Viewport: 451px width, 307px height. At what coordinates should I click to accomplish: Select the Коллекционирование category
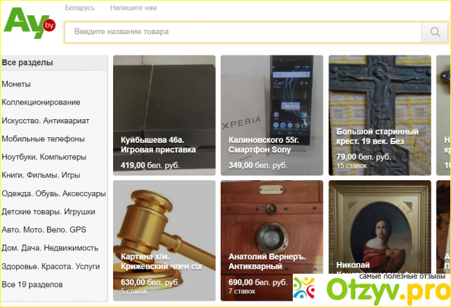41,103
